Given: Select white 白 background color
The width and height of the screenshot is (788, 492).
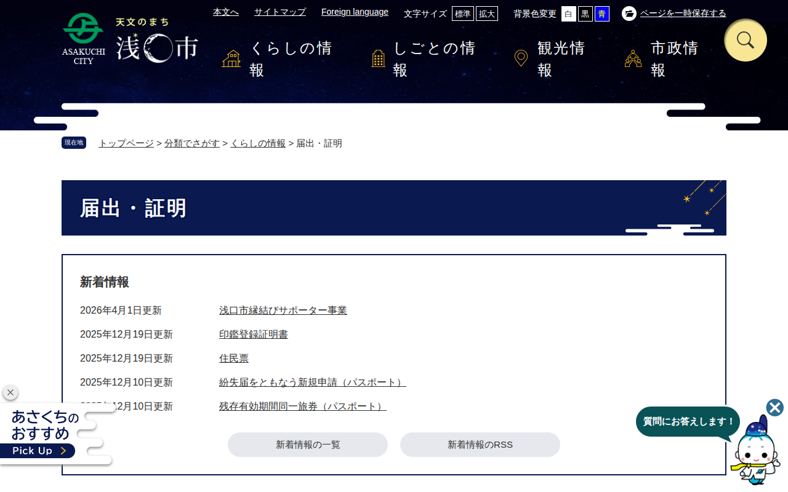Looking at the screenshot, I should (x=569, y=14).
